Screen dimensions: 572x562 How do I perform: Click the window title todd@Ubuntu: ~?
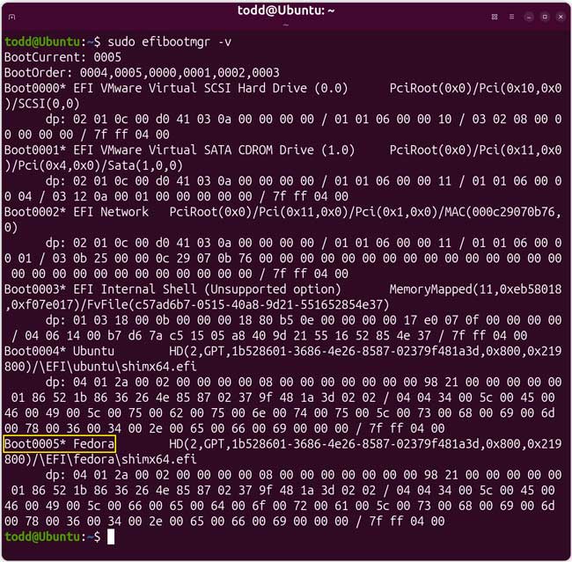tap(286, 11)
